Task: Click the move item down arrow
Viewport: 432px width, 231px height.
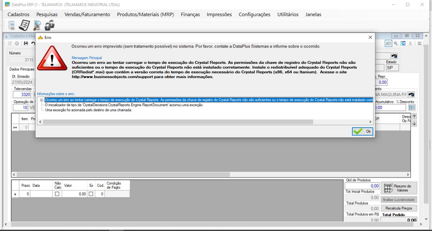Action: [x=414, y=124]
